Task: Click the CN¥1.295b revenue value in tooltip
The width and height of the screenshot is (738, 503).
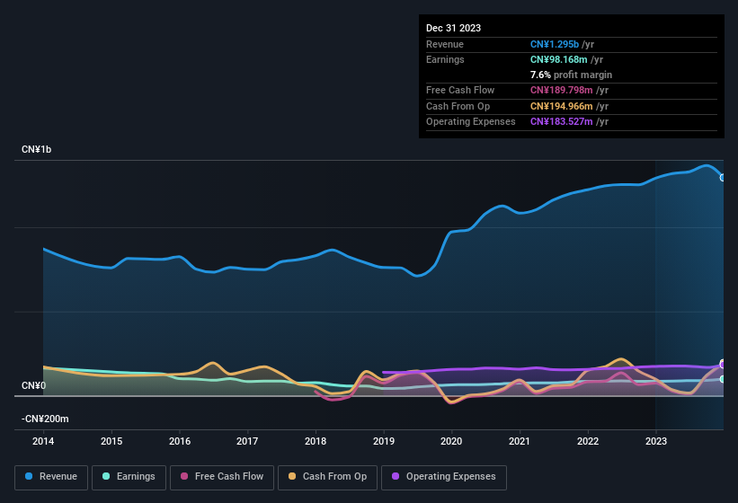Action: coord(555,44)
